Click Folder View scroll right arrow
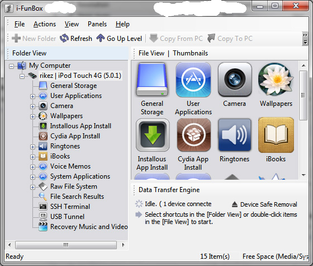 [x=123, y=245]
